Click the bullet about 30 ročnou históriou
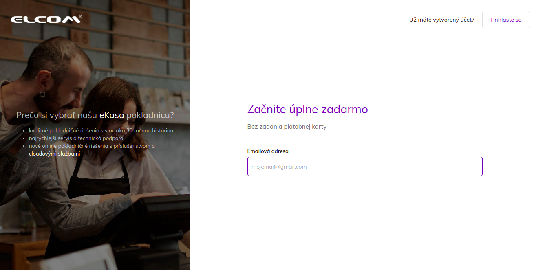Viewport: 536px width, 270px height. click(101, 131)
